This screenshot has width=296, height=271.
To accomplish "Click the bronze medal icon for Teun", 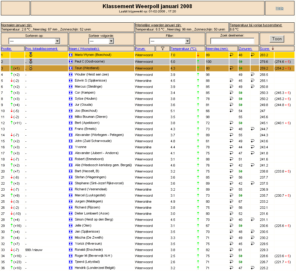I will click(x=31, y=68).
